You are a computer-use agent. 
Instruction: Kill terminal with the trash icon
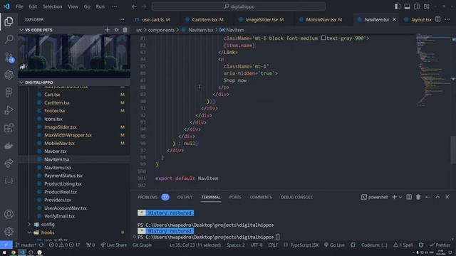point(418,197)
